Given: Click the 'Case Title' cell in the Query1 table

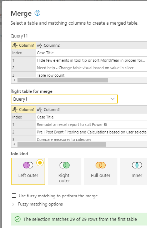Looking at the screenshot, I should (91, 117).
